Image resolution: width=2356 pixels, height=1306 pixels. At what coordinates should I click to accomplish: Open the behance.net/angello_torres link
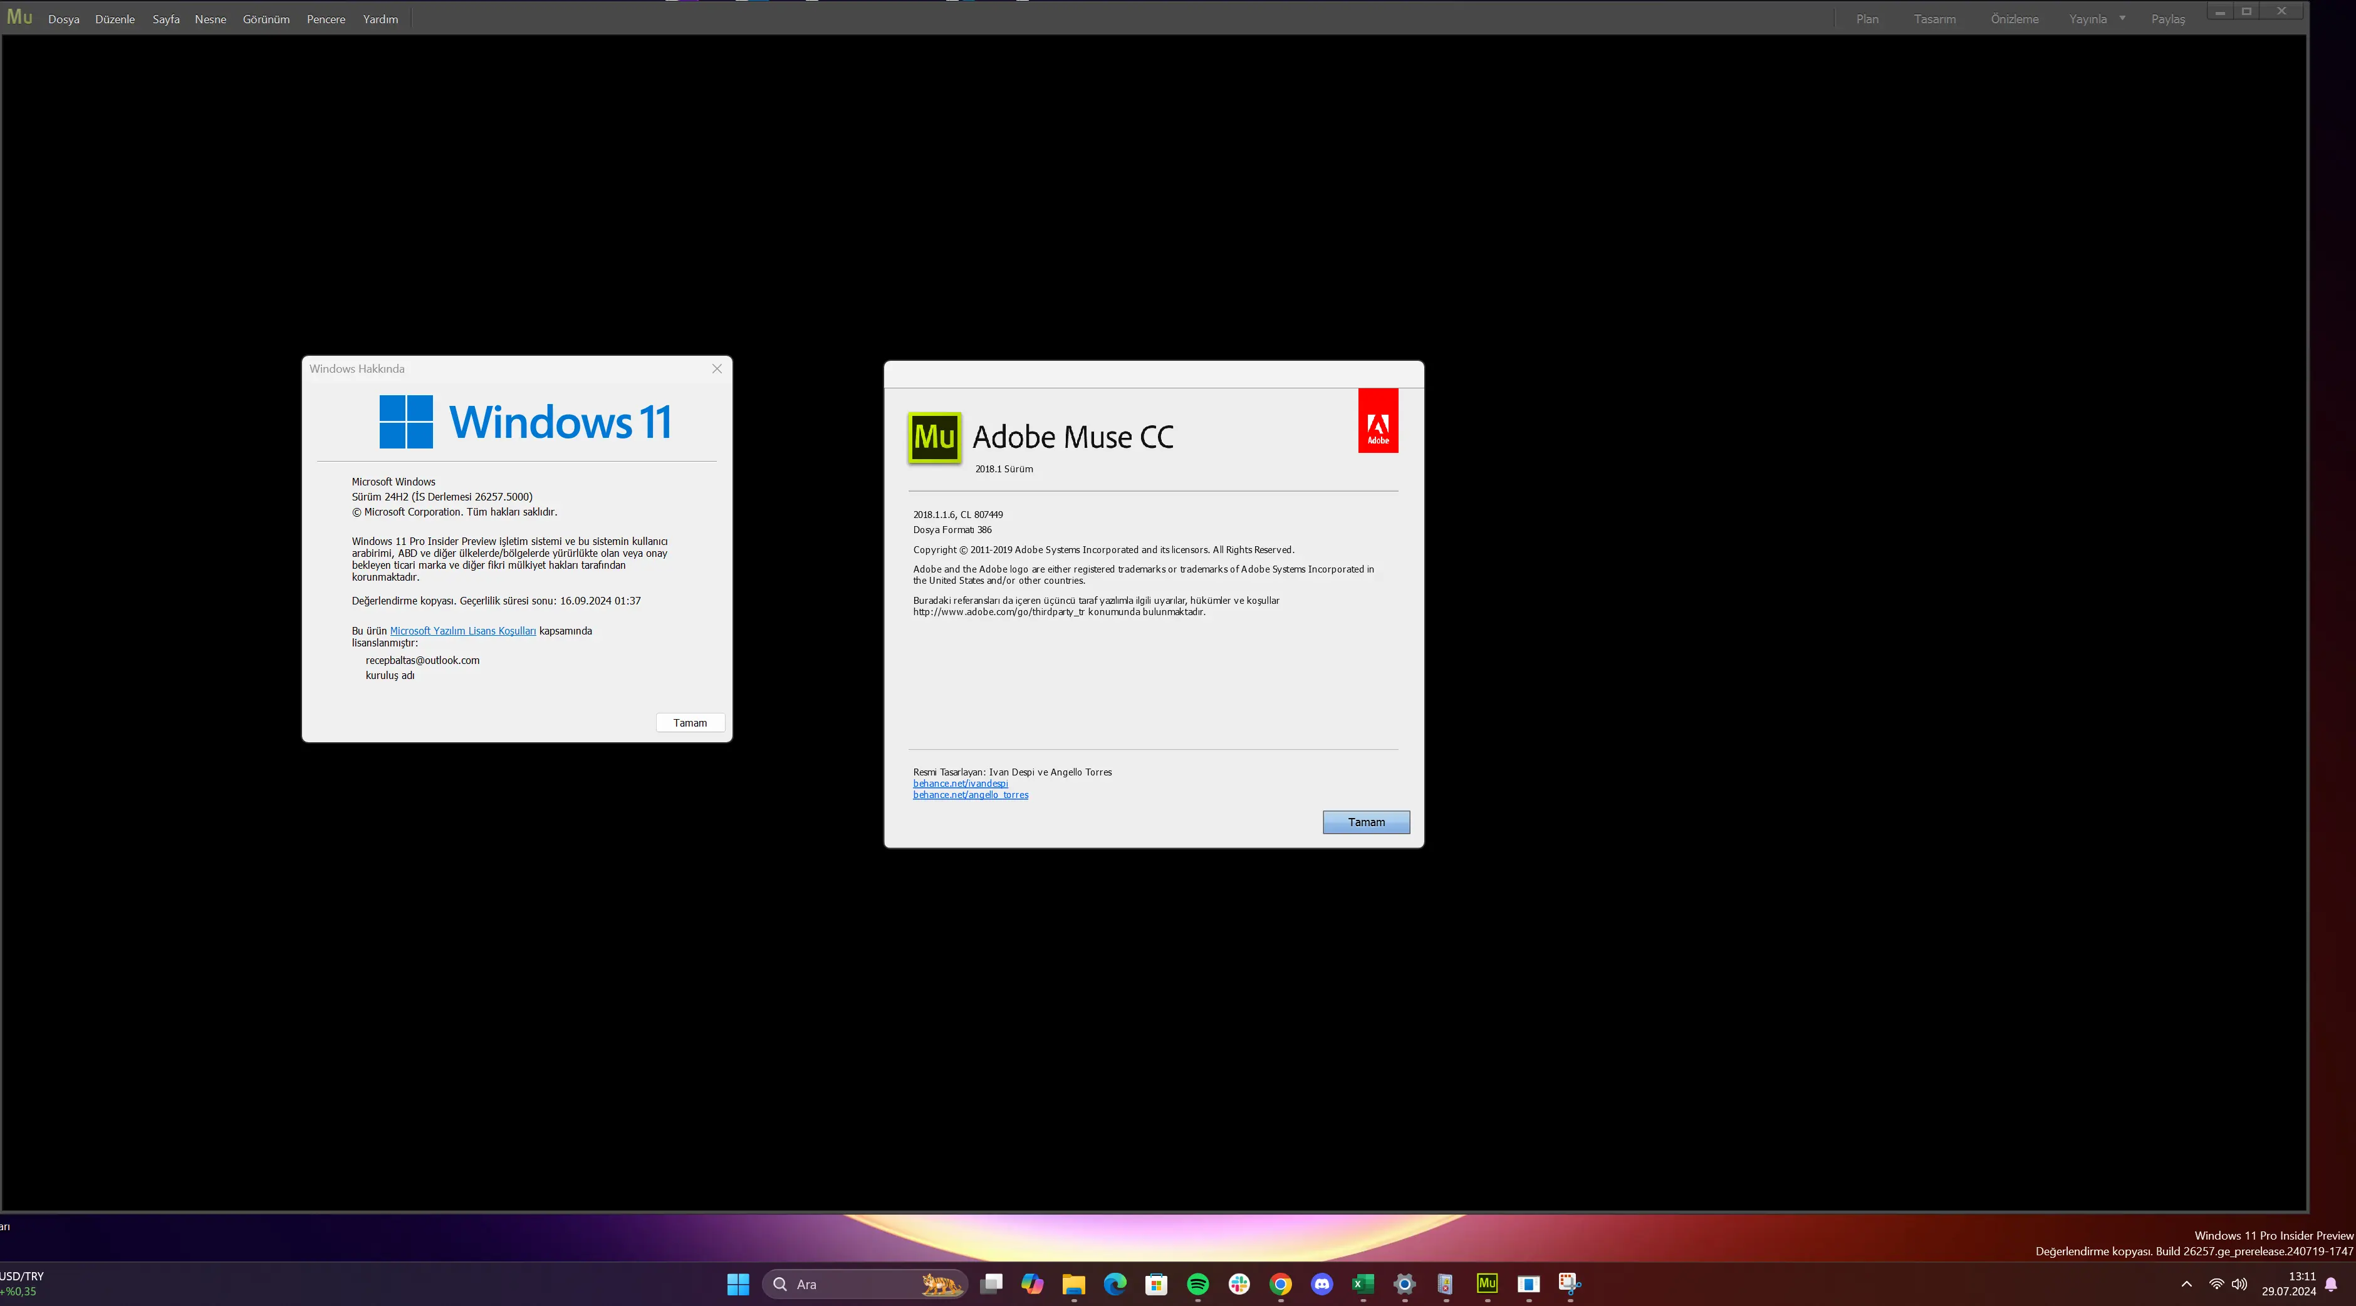point(971,796)
